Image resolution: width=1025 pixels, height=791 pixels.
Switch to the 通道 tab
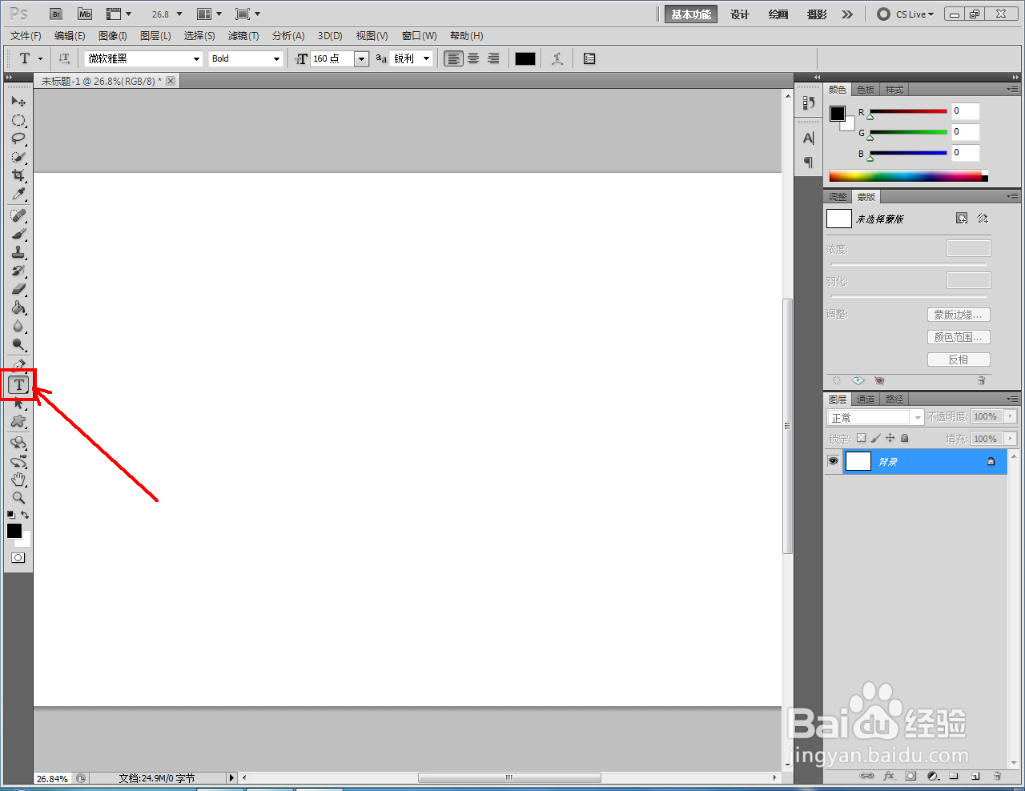(x=866, y=400)
